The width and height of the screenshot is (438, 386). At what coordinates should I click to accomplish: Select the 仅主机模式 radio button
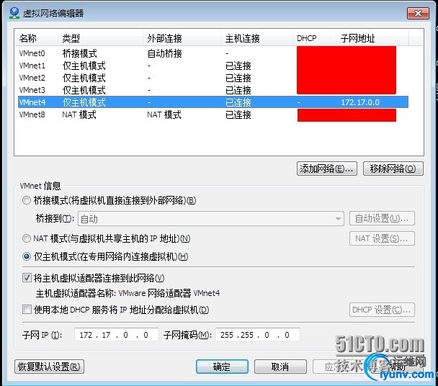(x=27, y=256)
